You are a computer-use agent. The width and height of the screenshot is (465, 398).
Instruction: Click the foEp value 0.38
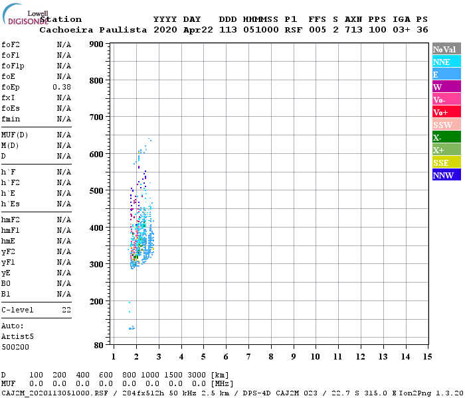(x=62, y=87)
